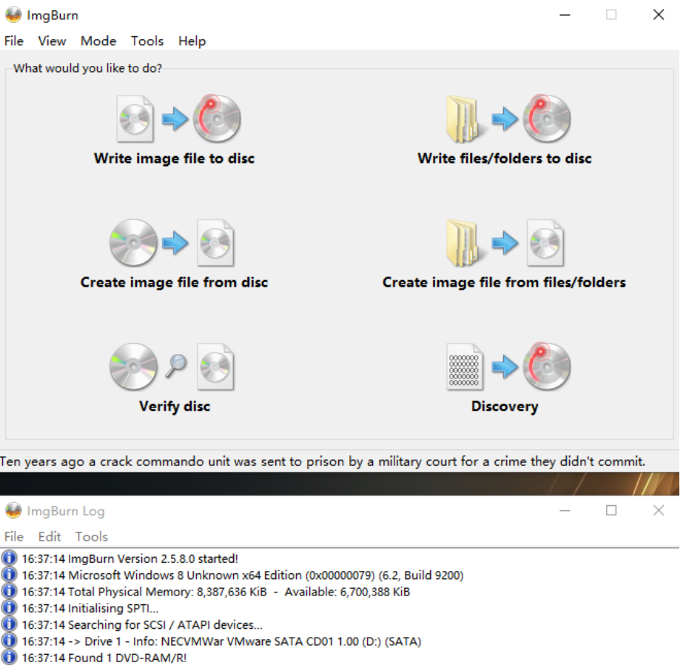Screen dimensions: 686x671
Task: Open the Tools menu in ImgBurn Log window
Action: coord(92,536)
